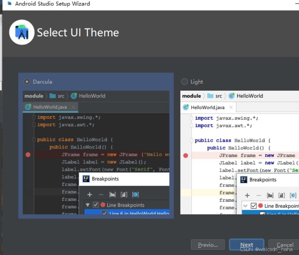Click add breakpoint plus icon in Light preview

[247, 195]
